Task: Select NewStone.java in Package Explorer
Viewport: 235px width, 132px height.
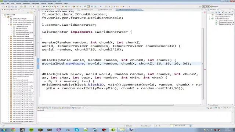Action: point(21,29)
